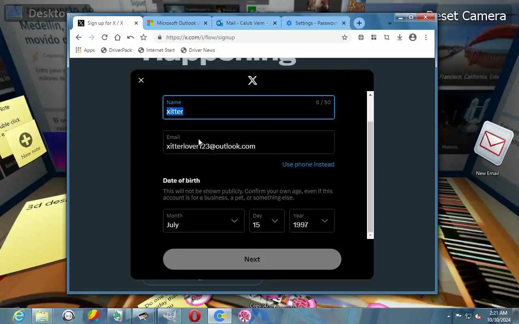Bookmark this page with address bar star
The height and width of the screenshot is (324, 519).
[345, 37]
